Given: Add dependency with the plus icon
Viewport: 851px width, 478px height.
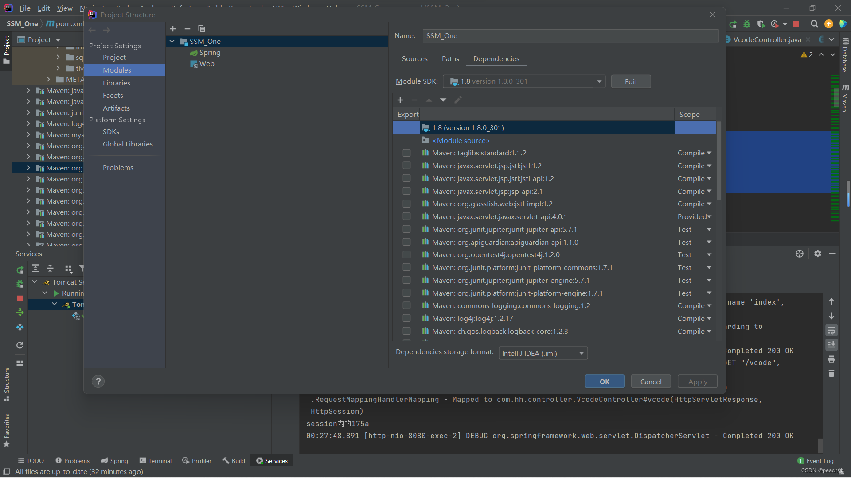Looking at the screenshot, I should pos(400,100).
